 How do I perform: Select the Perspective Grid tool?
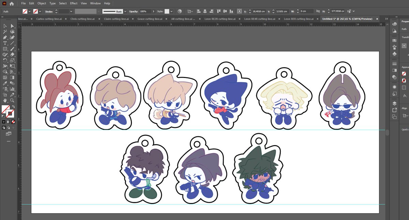click(12, 72)
